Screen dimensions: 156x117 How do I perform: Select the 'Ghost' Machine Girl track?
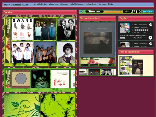140,44
